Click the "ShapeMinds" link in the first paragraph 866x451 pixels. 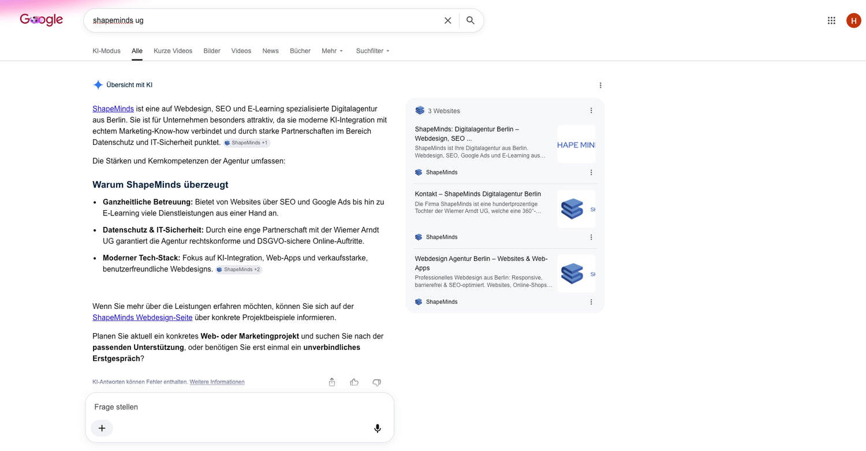(113, 109)
